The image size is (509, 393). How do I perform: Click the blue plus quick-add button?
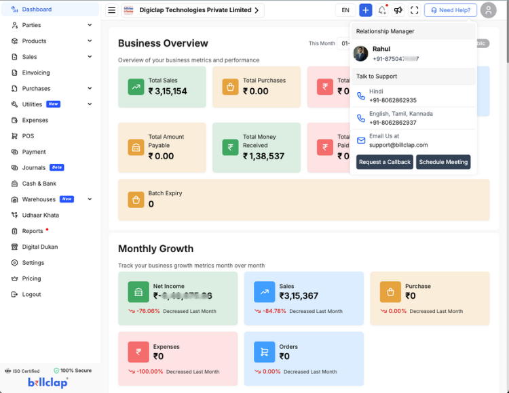[x=366, y=10]
